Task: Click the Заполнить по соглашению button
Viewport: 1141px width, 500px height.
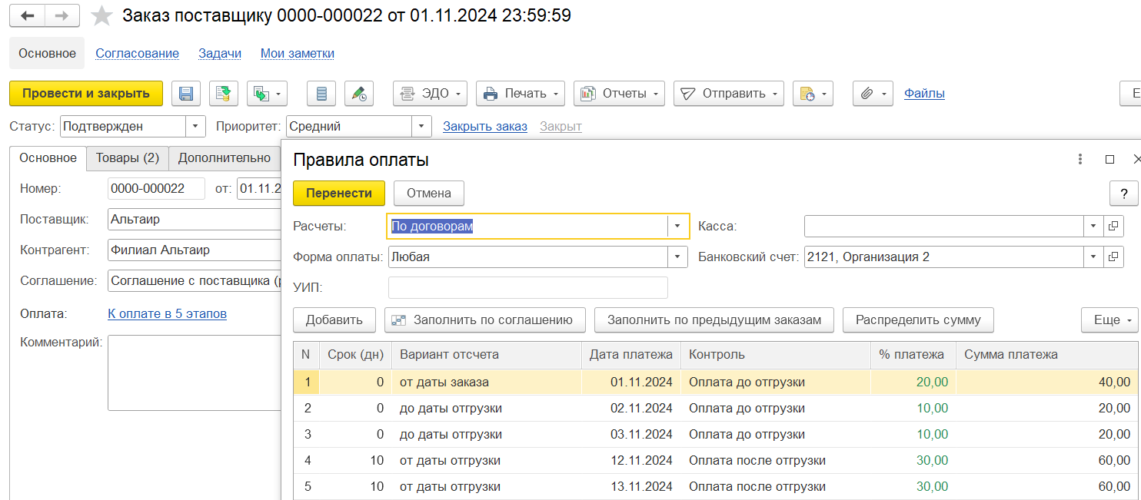Action: click(x=484, y=320)
